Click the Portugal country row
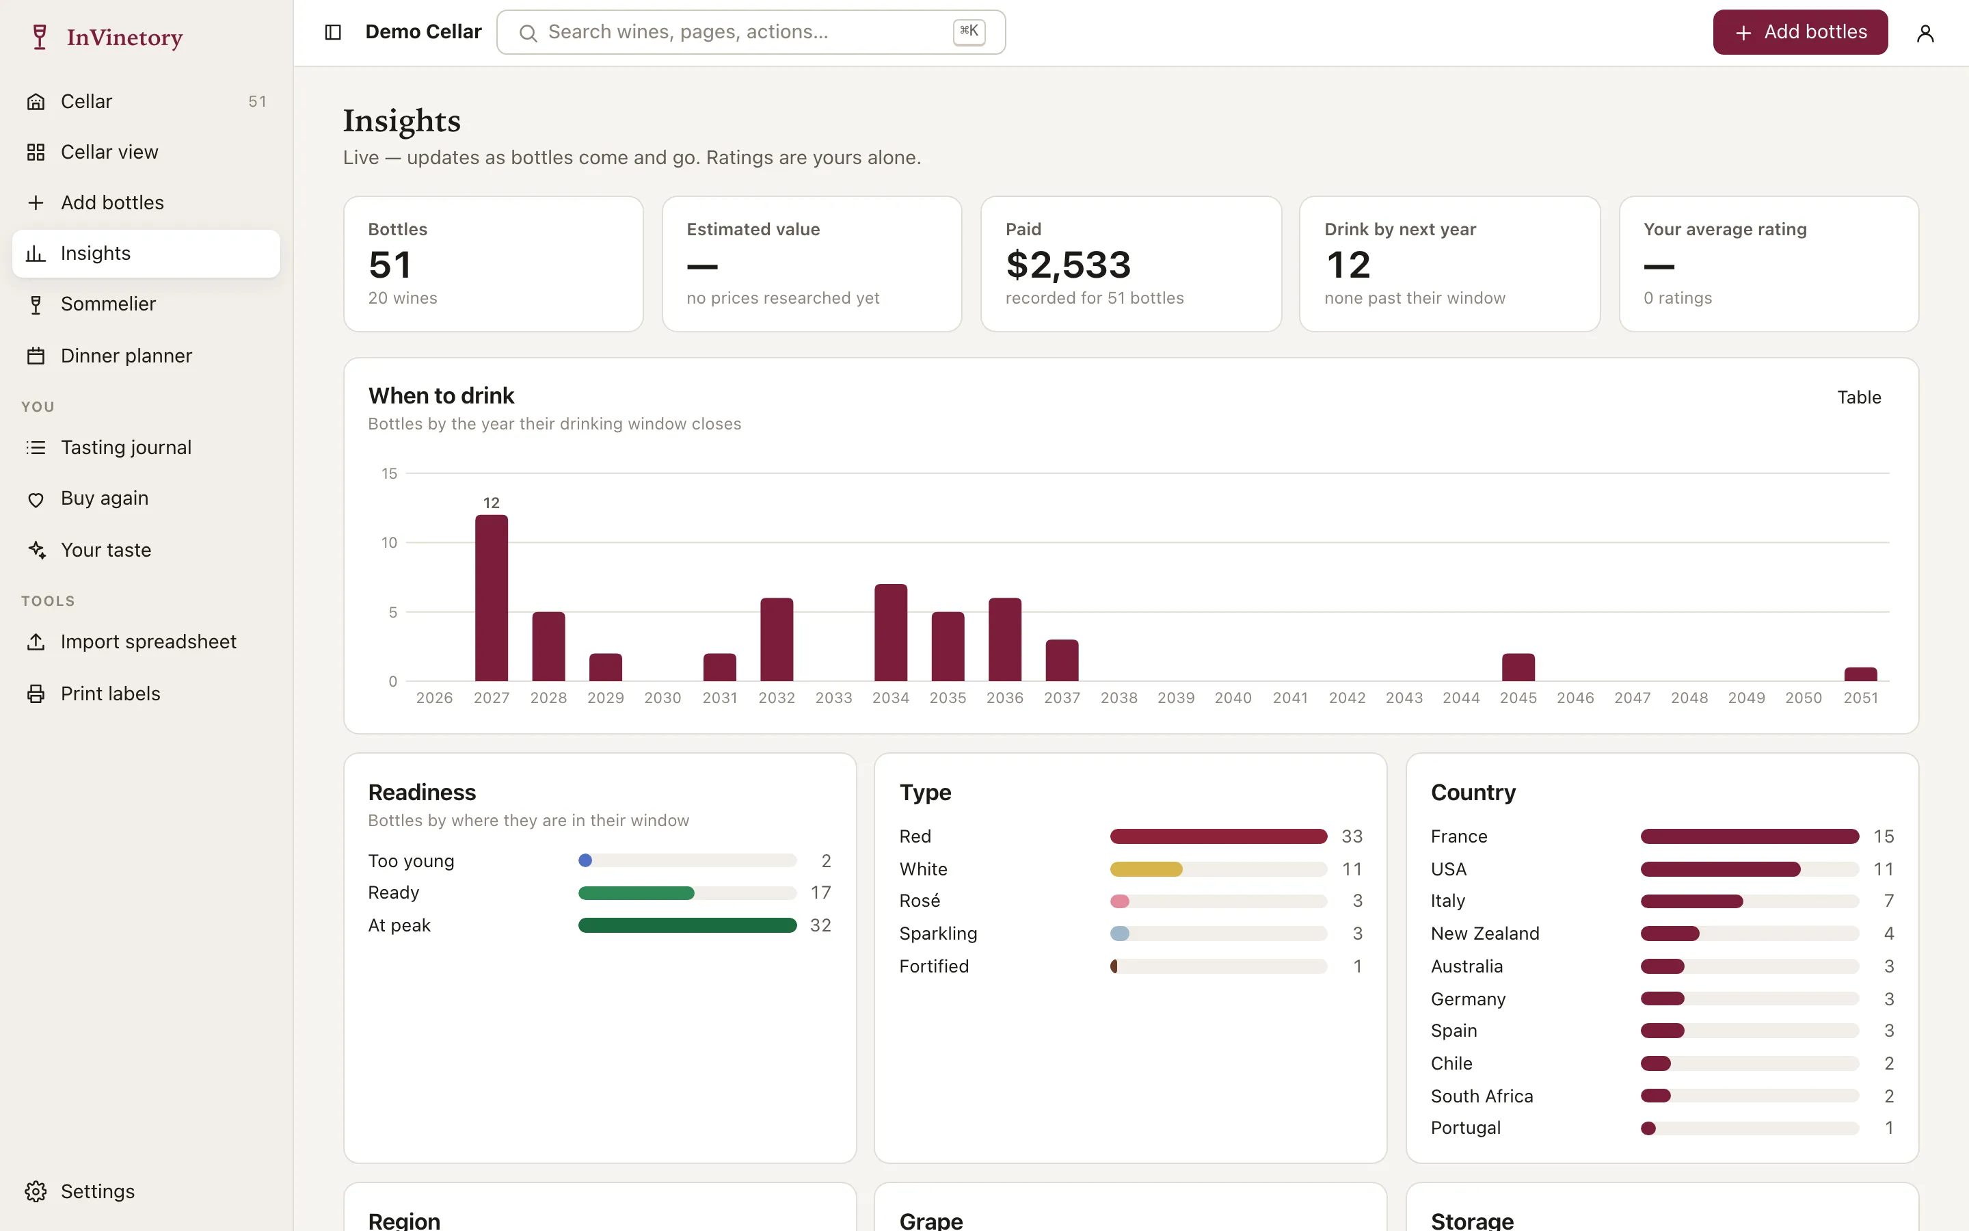Screen dimensions: 1969x1231 point(1662,1128)
